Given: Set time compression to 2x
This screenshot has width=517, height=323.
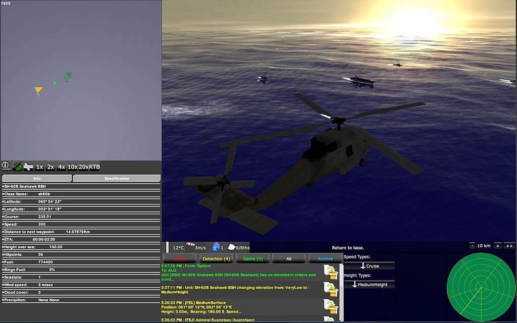Looking at the screenshot, I should tap(50, 167).
